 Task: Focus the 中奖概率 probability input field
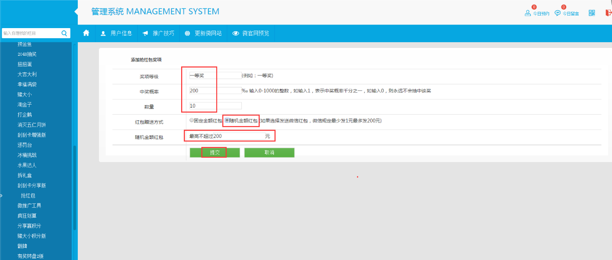pos(215,91)
